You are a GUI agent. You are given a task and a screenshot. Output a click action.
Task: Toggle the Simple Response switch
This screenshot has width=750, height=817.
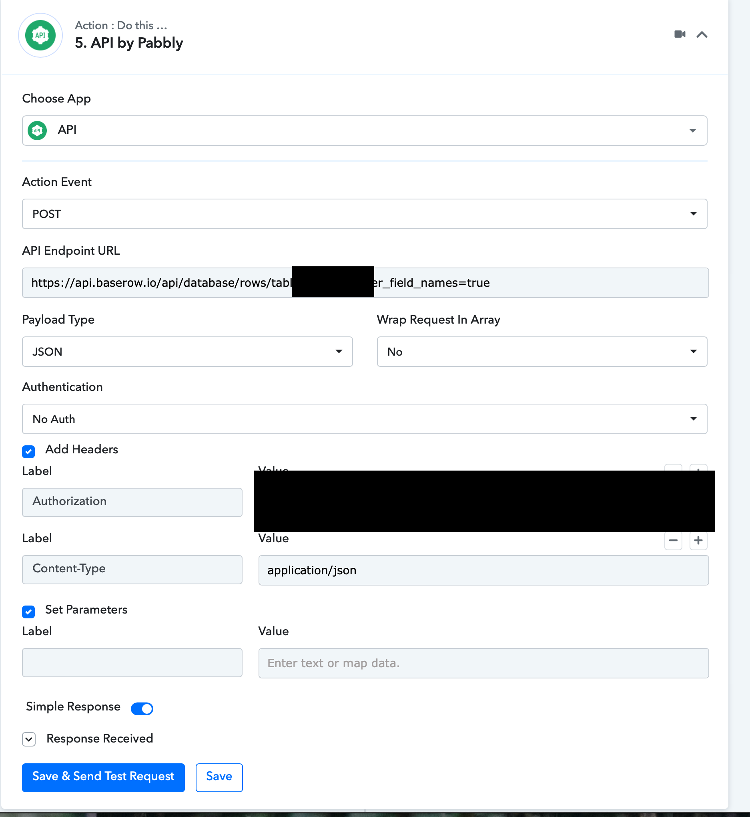coord(142,708)
